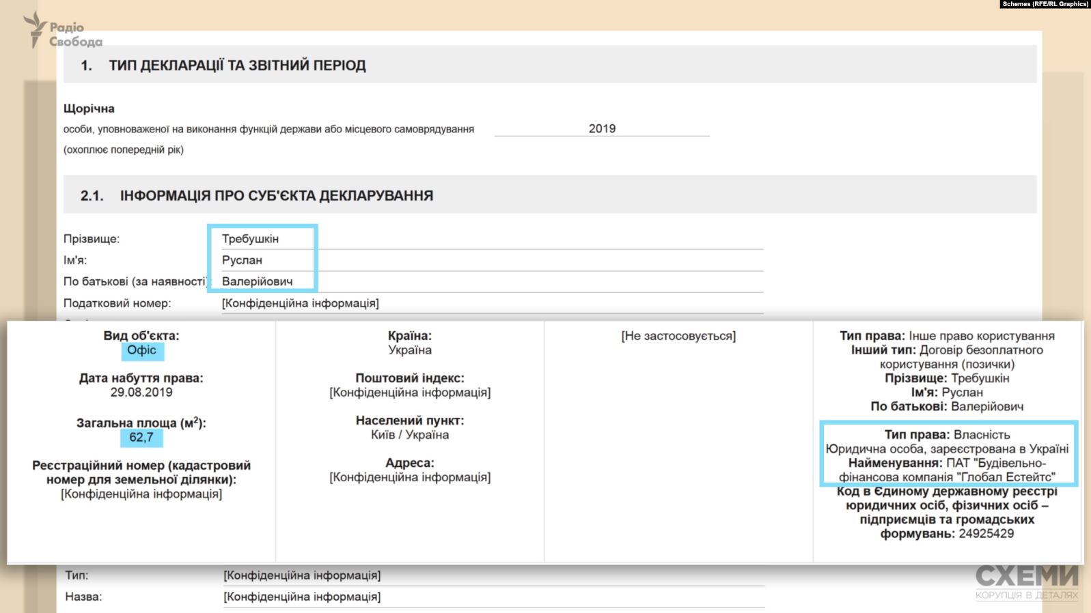The height and width of the screenshot is (613, 1091).
Task: Click the city value 'Київ / Україна'
Action: pyautogui.click(x=410, y=435)
